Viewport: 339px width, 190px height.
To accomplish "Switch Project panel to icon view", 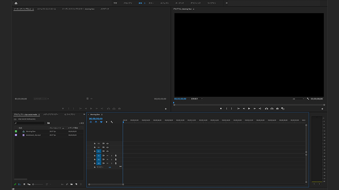I will pos(24,184).
